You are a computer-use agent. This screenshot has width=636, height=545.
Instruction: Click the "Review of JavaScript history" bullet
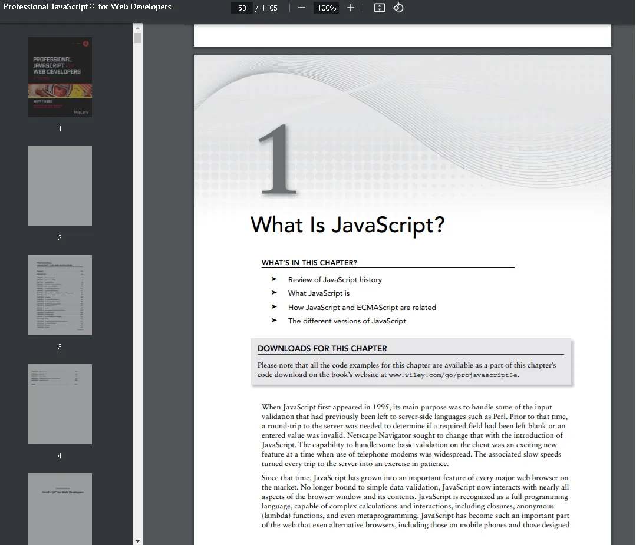[x=334, y=280]
